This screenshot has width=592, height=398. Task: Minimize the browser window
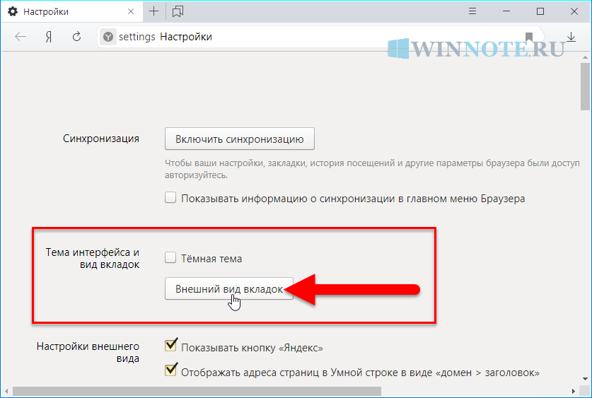pyautogui.click(x=506, y=11)
